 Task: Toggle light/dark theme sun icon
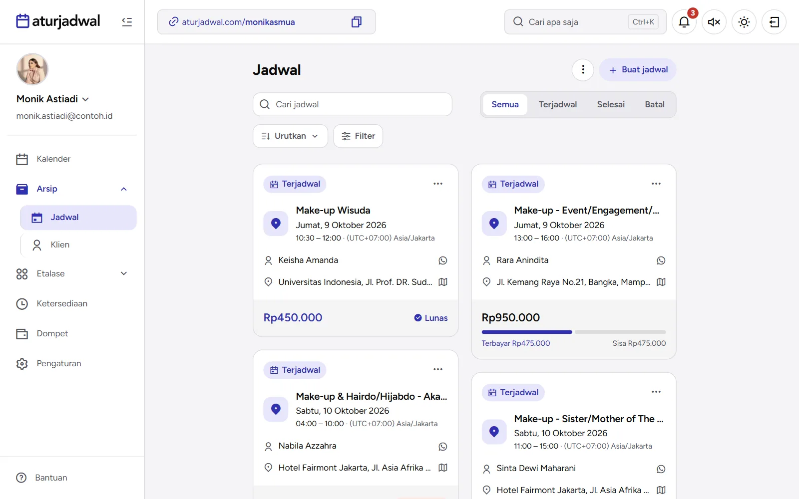coord(744,22)
